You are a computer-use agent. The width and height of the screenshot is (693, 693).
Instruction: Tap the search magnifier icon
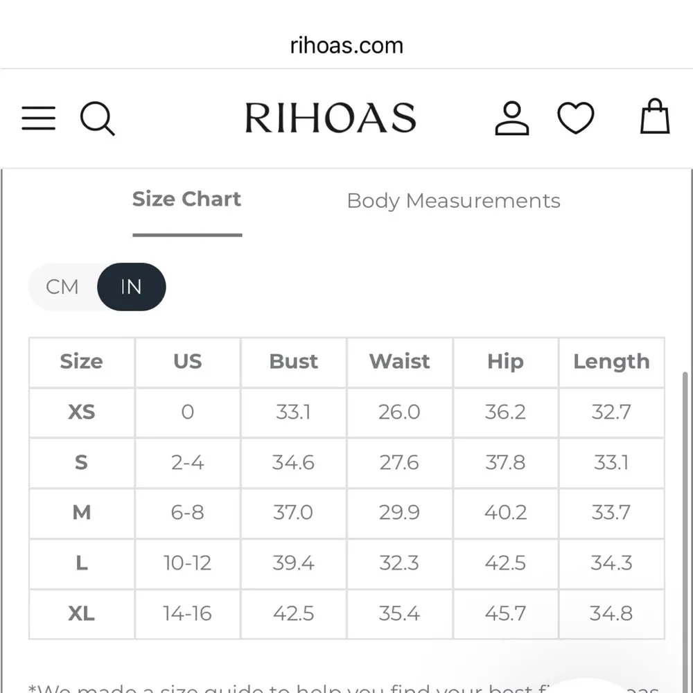[97, 118]
